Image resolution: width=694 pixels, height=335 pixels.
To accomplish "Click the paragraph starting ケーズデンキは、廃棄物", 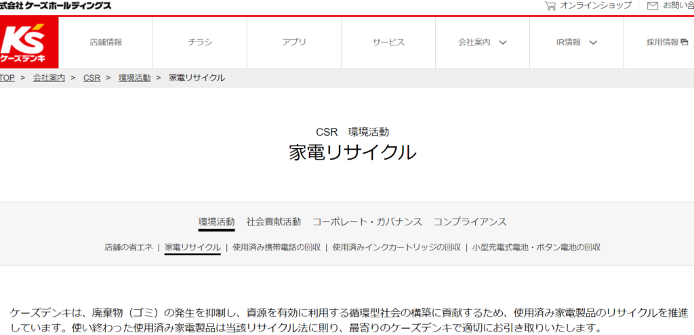I will click(349, 321).
